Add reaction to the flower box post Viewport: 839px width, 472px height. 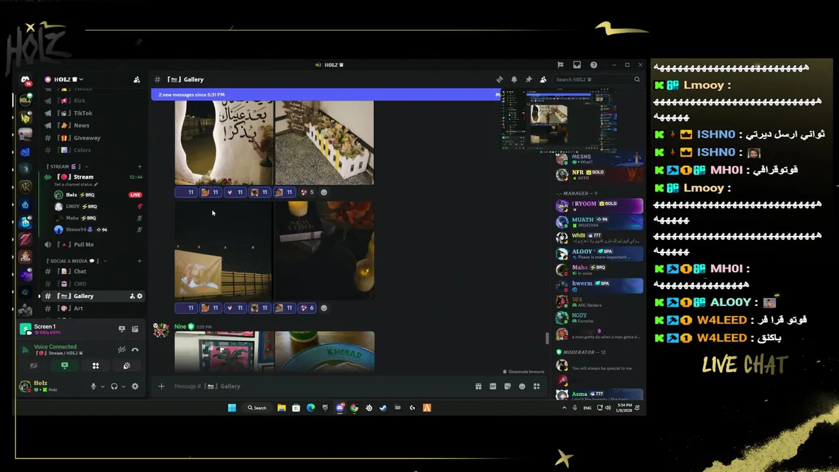click(324, 192)
